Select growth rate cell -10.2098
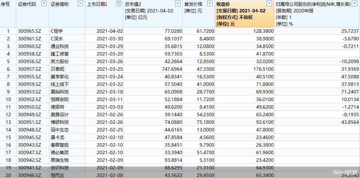 (x=349, y=61)
